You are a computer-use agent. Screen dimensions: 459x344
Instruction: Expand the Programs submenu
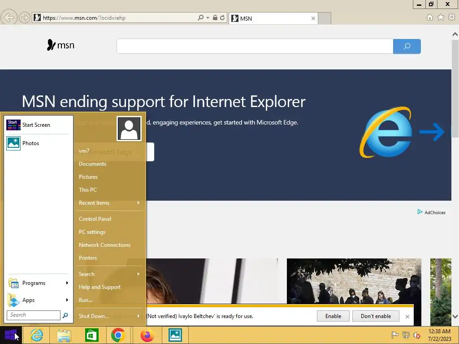tap(38, 283)
